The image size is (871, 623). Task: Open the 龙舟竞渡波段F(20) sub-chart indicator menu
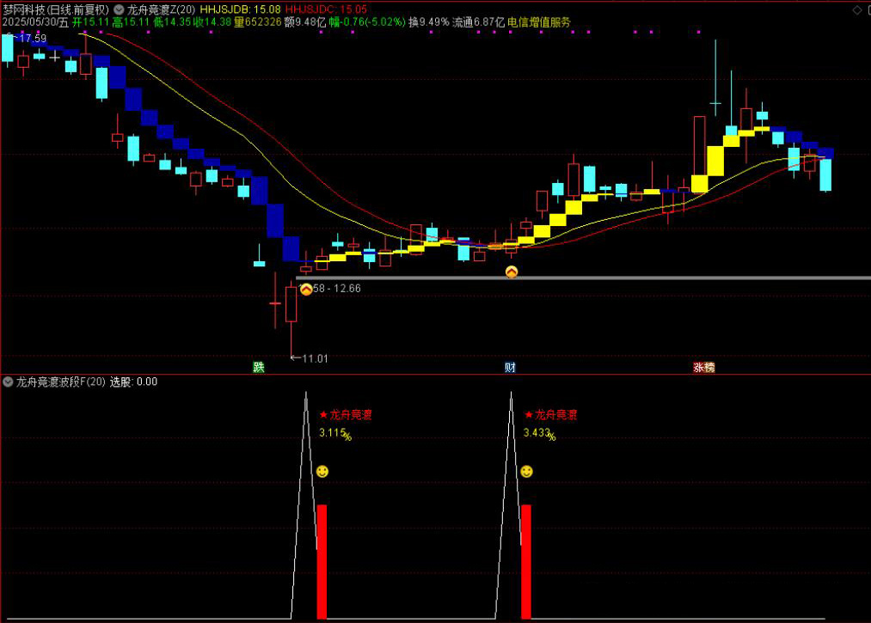point(8,382)
